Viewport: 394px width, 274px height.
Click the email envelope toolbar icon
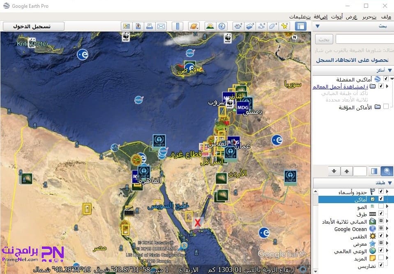coord(161,26)
